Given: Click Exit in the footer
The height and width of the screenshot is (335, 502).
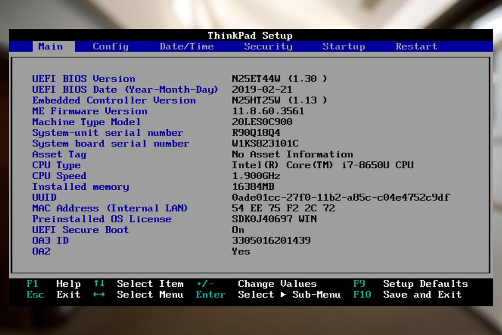Looking at the screenshot, I should point(68,295).
